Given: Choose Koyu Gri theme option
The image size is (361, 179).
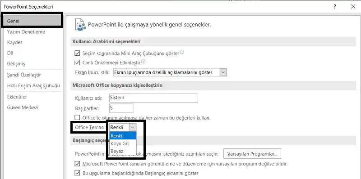Looking at the screenshot, I should click(x=123, y=143).
